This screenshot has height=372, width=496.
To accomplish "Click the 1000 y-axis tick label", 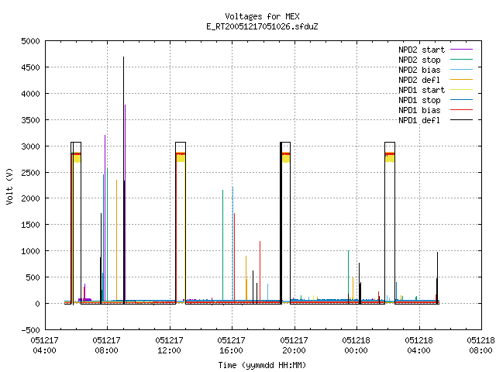I will [30, 251].
